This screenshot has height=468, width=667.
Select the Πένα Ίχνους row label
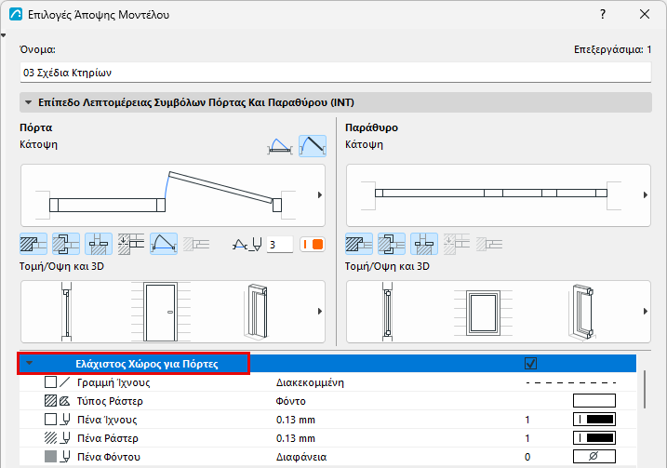click(107, 420)
